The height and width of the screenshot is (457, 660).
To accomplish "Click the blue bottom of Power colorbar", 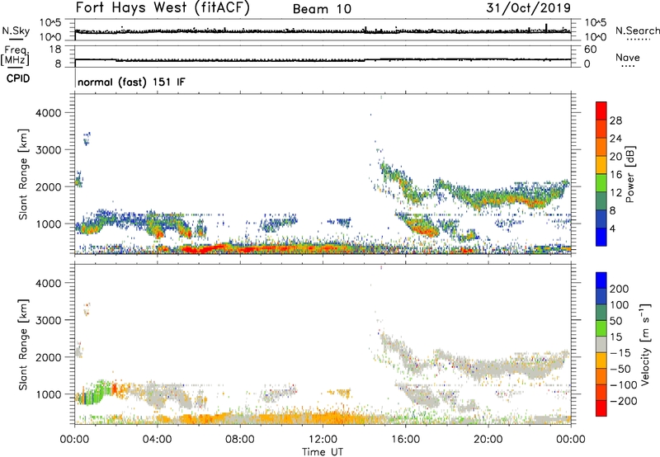I will [601, 237].
